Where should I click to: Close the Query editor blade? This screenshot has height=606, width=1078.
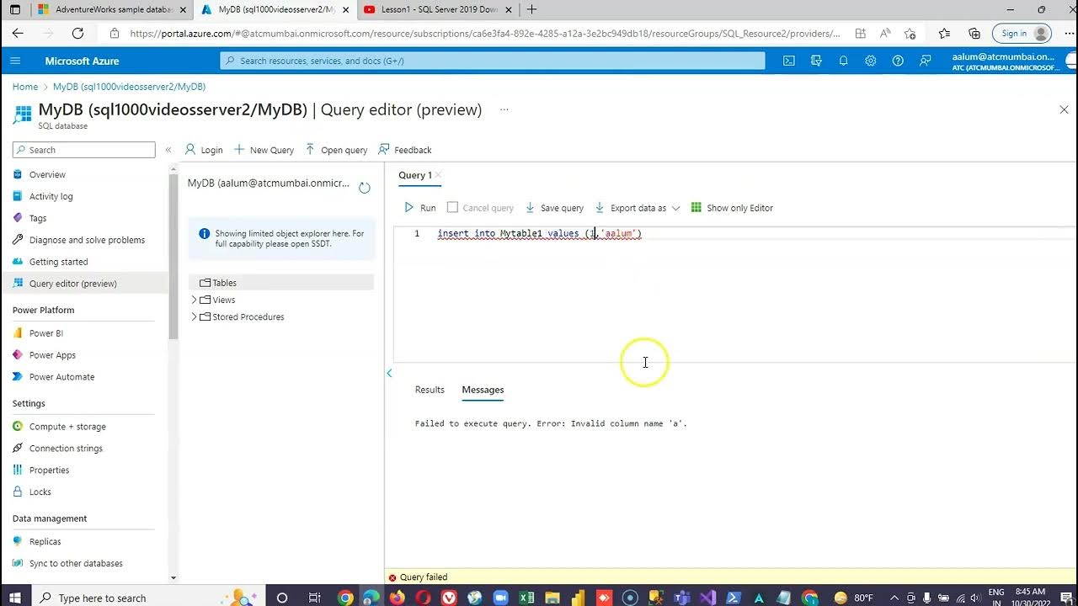(1064, 109)
